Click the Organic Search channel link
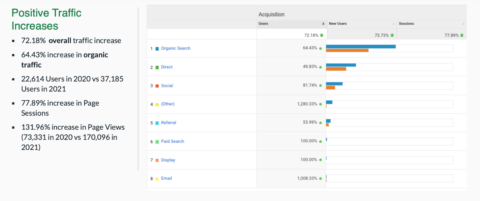This screenshot has width=480, height=201. [x=176, y=48]
